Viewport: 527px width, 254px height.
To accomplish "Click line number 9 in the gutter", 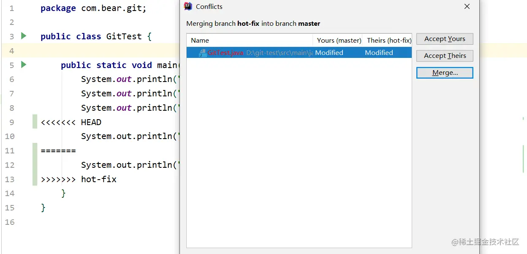I will point(12,123).
